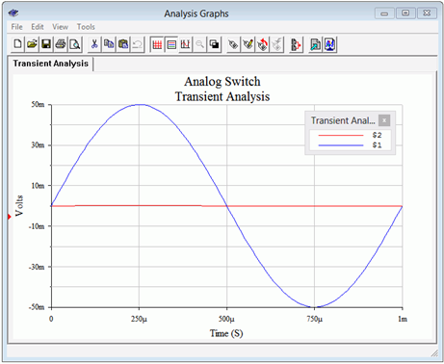Toggle the cursors display button
The image size is (444, 364).
click(186, 44)
